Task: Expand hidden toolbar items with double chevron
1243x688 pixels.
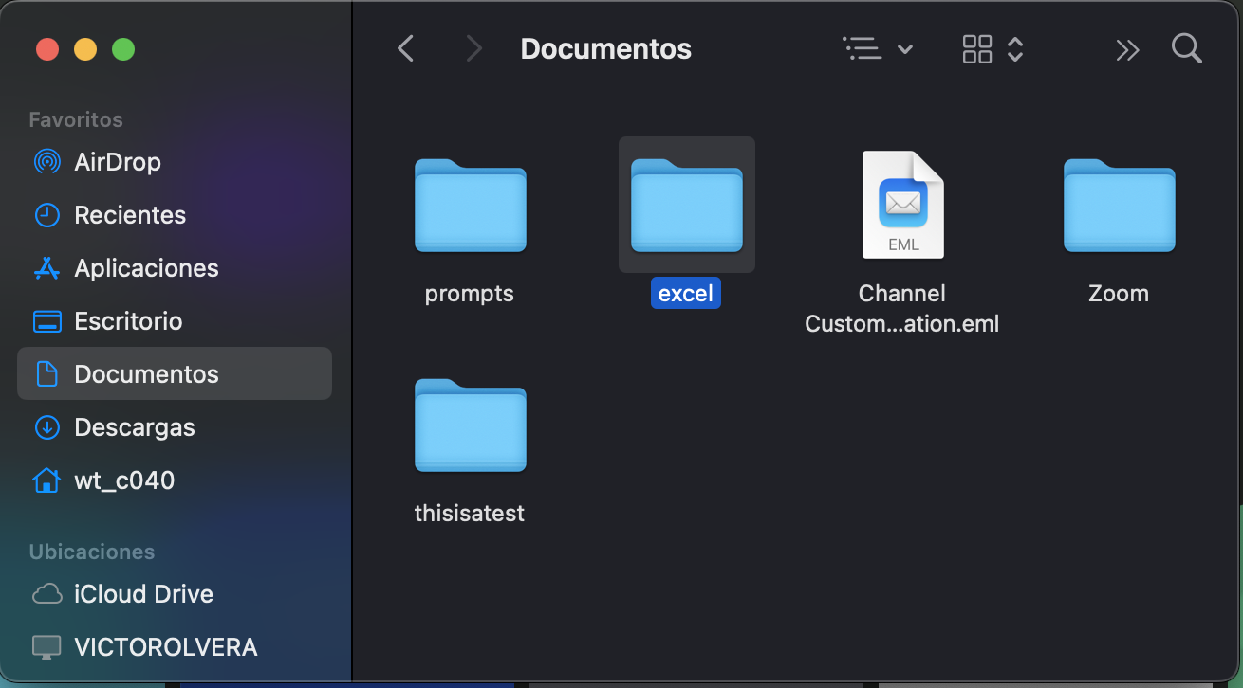Action: (x=1127, y=49)
